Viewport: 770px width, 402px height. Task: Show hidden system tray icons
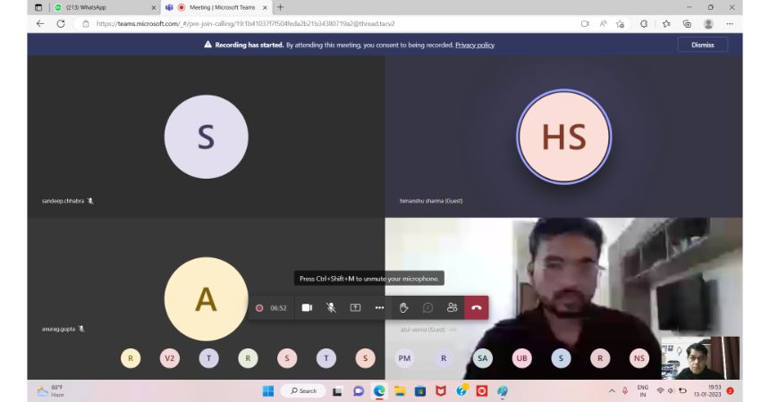613,391
